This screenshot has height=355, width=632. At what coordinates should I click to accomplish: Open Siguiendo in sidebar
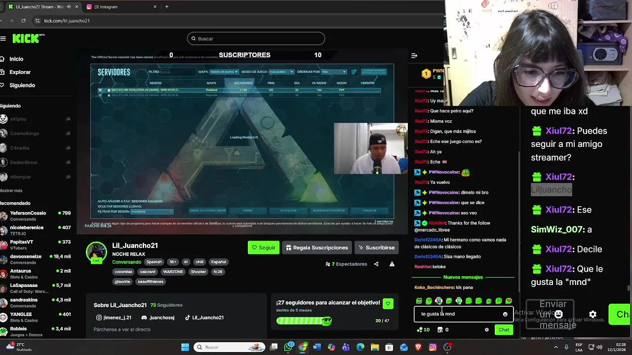point(22,85)
